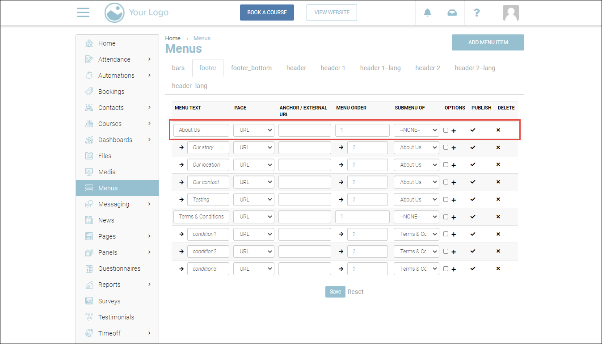
Task: Open the notifications bell
Action: click(x=427, y=13)
